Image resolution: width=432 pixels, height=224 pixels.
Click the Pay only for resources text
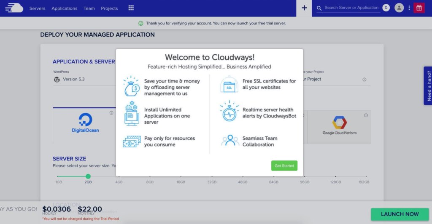170,141
